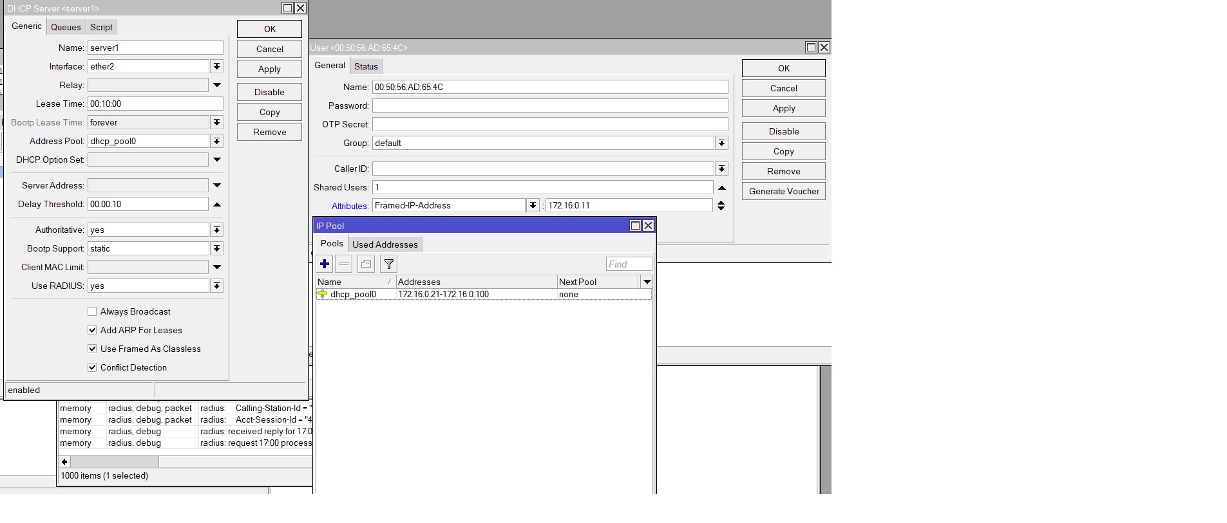This screenshot has height=523, width=1227.
Task: Switch to Generic tab in DHCP Server
Action: pos(26,26)
